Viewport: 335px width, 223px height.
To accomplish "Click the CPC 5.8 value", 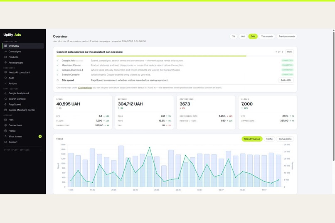I will pyautogui.click(x=101, y=116).
